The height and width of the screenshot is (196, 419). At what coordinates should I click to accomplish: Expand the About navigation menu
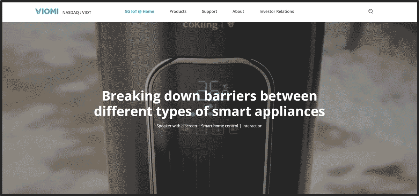238,11
